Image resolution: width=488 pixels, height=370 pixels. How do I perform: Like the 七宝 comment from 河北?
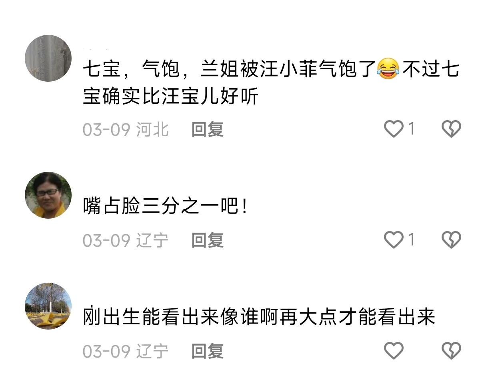point(394,129)
